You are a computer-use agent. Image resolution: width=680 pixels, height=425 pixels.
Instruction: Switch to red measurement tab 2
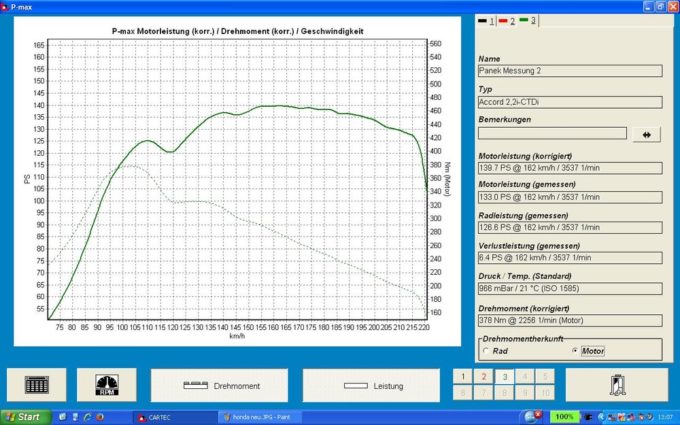pos(507,21)
